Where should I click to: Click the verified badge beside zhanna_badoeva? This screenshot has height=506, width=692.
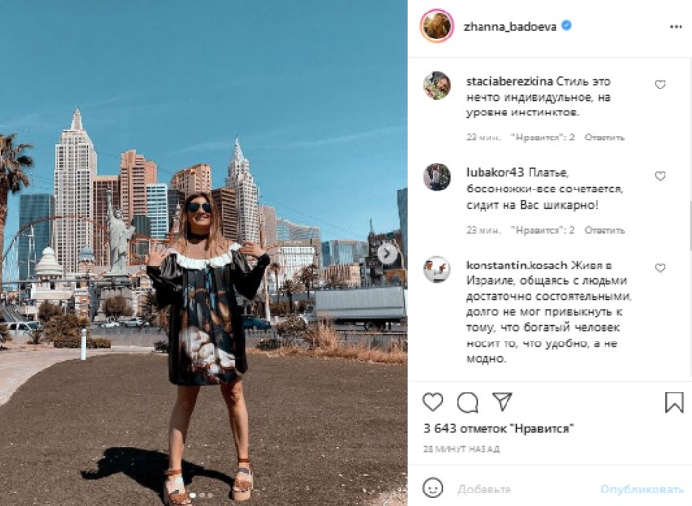pos(566,26)
